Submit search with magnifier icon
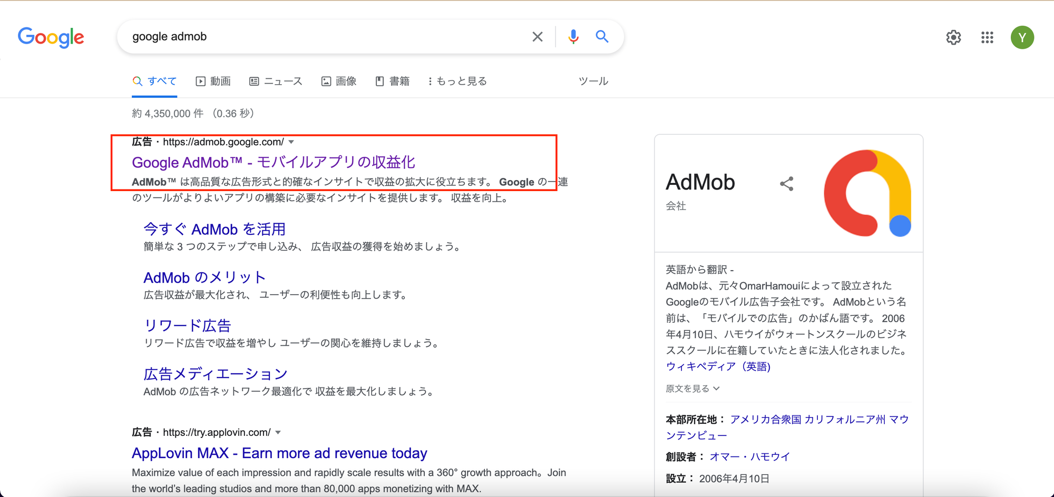This screenshot has width=1054, height=497. [x=602, y=36]
